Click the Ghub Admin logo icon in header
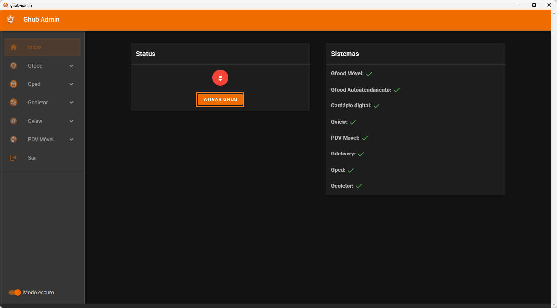557x308 pixels. [x=11, y=19]
